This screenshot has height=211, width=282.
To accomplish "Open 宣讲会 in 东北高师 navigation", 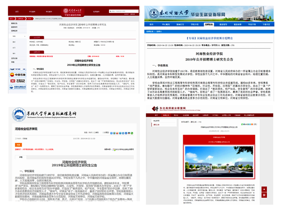I will tap(176, 115).
